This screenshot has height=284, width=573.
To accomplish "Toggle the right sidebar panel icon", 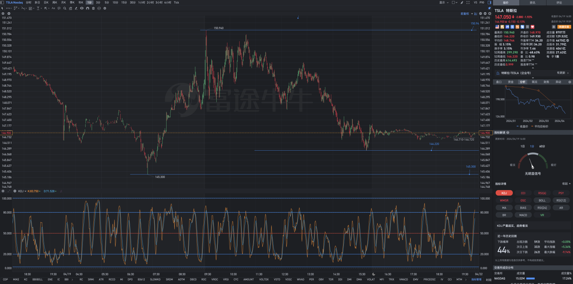I will click(490, 3).
